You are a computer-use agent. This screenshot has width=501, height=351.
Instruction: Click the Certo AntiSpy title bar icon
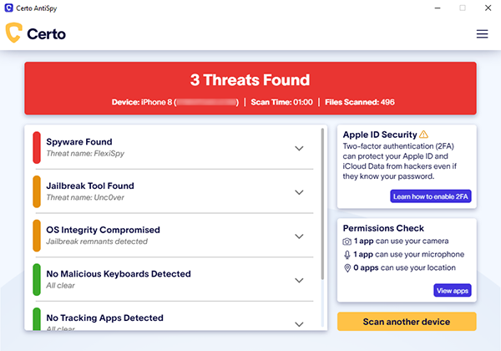point(8,8)
